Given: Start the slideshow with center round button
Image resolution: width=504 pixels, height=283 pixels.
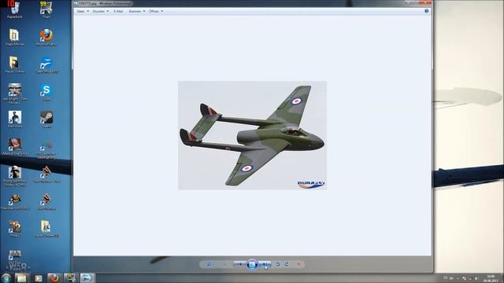Looking at the screenshot, I should coord(252,264).
